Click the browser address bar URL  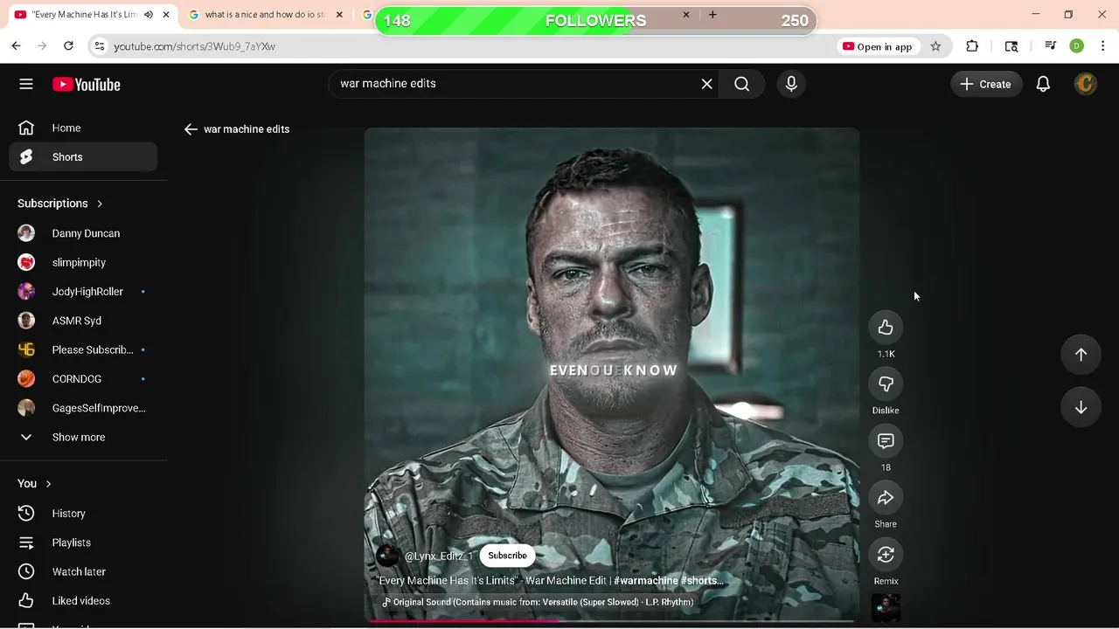[194, 46]
